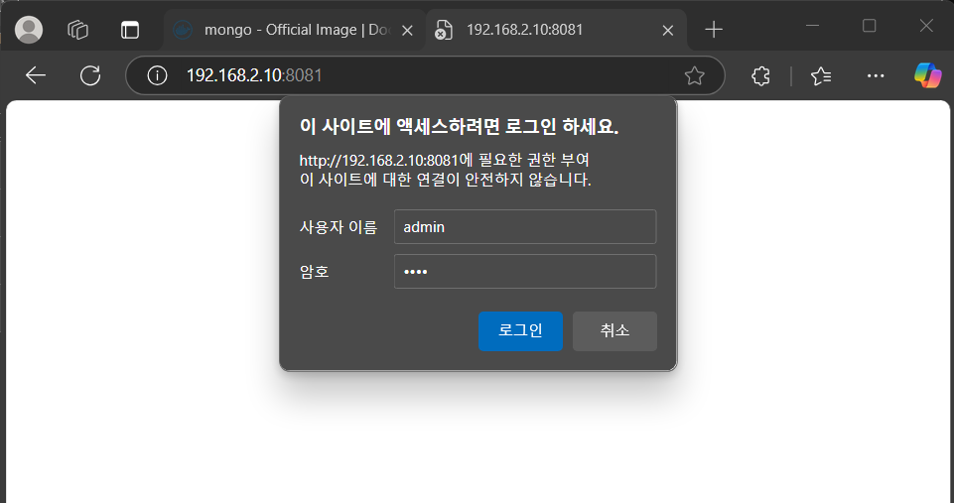Screen dimensions: 954x503
Task: Click the dialog title 이 사이트에 액세스하려면 로그인 하세요
Action: pyautogui.click(x=459, y=127)
